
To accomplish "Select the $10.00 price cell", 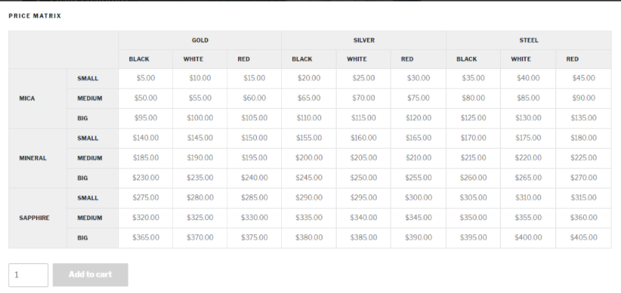I will click(x=200, y=78).
